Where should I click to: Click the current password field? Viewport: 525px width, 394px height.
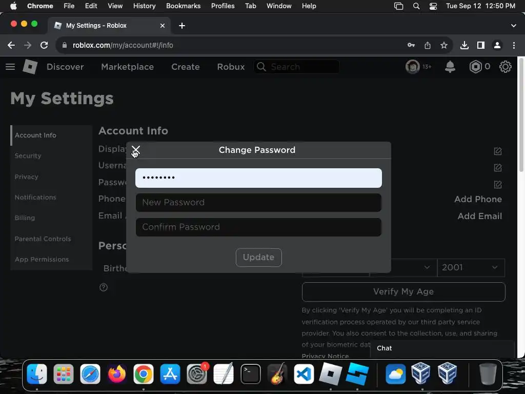pyautogui.click(x=258, y=178)
